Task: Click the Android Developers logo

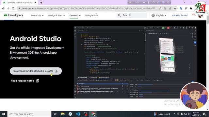Action: click(x=13, y=15)
